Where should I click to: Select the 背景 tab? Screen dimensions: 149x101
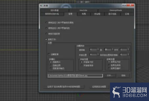pos(70,14)
